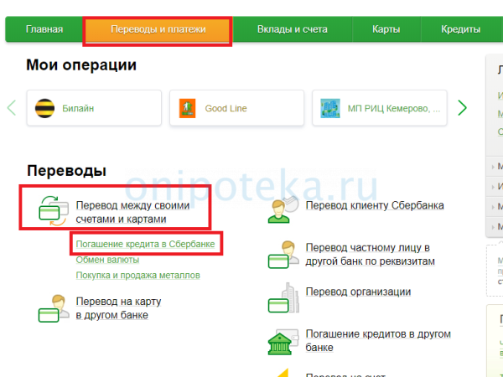Open Покупка и продажа металлов link
Image resolution: width=503 pixels, height=377 pixels.
coord(137,275)
